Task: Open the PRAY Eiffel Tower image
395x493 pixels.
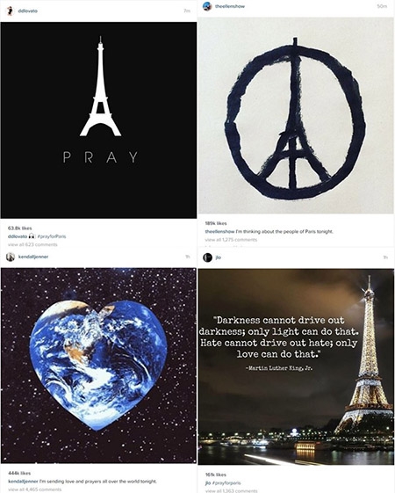Action: click(x=98, y=120)
